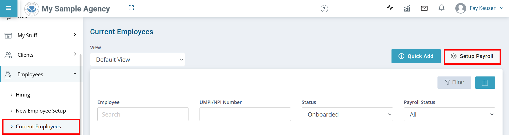Open the reports chart icon
Viewport: 509px width, 135px height.
[407, 9]
